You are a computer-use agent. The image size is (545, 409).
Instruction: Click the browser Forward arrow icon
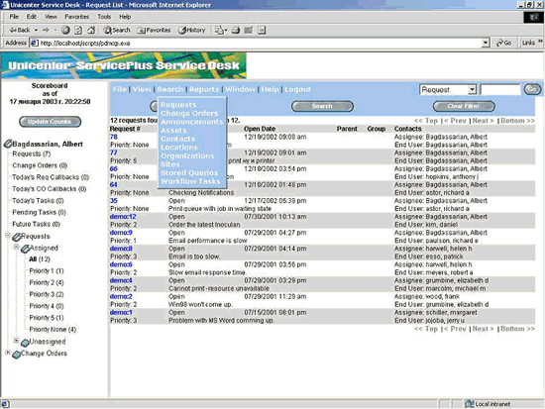click(x=46, y=31)
